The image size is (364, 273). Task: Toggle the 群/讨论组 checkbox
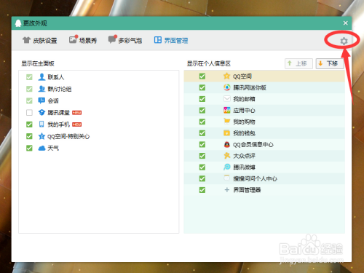29,89
